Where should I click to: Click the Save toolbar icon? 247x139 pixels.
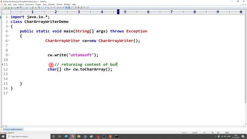point(8,8)
